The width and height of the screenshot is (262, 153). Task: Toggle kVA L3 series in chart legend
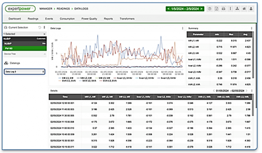point(108,81)
